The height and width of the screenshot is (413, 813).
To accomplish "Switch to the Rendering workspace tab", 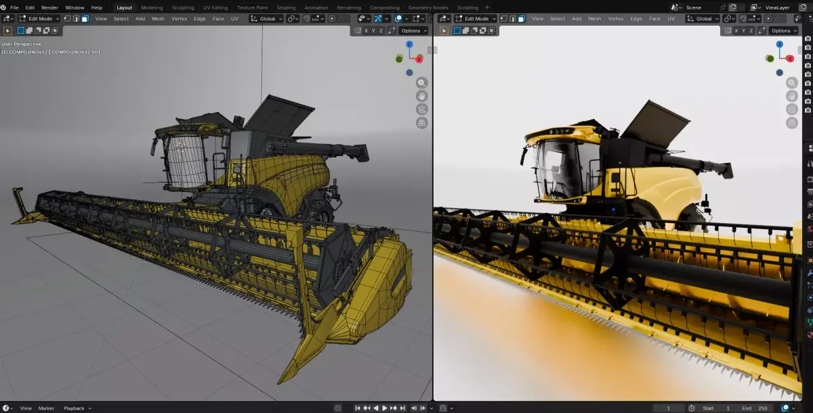I will [349, 7].
